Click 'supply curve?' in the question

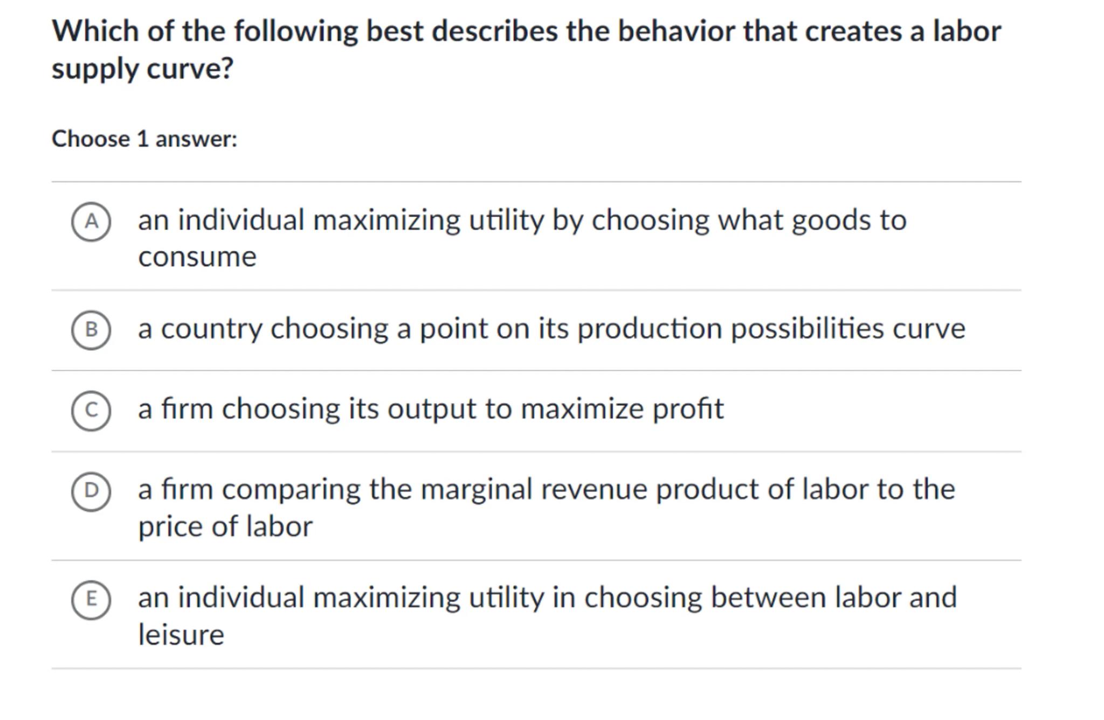pyautogui.click(x=142, y=69)
